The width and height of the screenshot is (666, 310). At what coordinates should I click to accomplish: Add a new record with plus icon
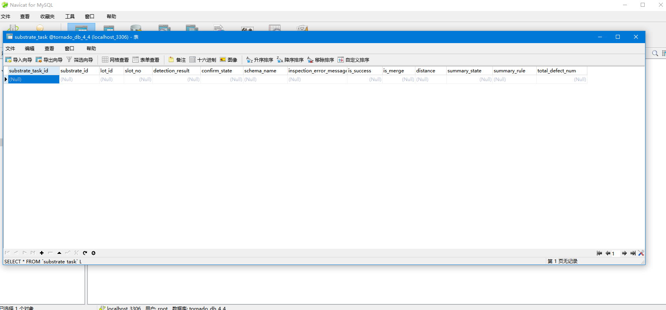pos(42,253)
